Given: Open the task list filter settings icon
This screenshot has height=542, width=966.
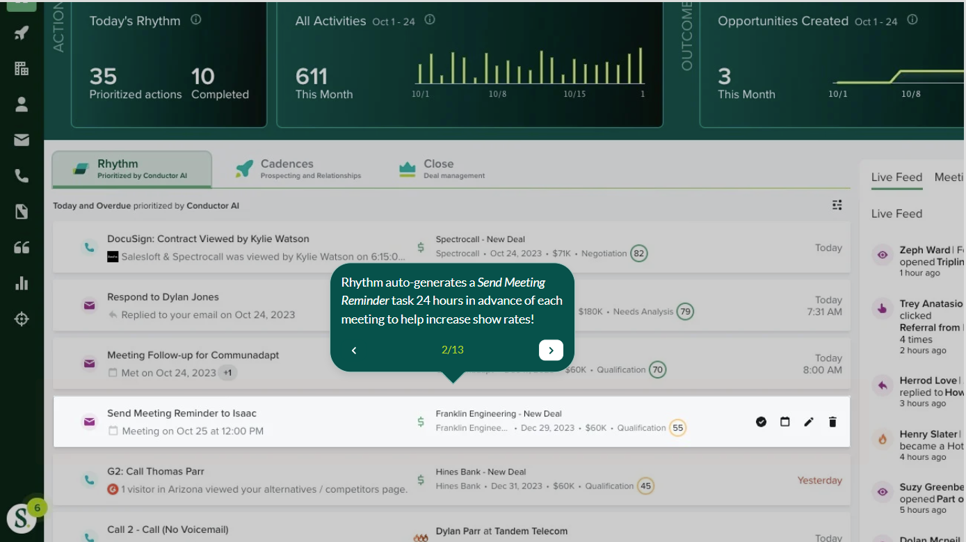Looking at the screenshot, I should [837, 205].
